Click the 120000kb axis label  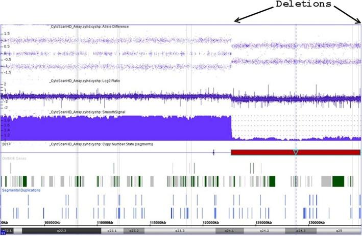click(x=211, y=223)
